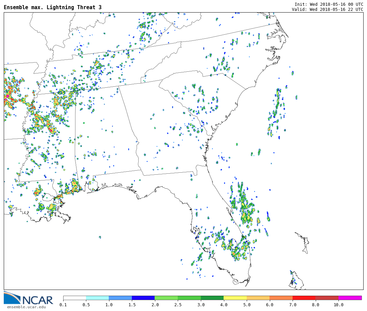
Task: Click the "4.0" color bar tick label
Action: click(224, 305)
